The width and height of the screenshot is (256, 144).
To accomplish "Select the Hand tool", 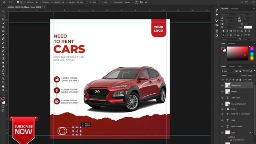I will tap(3, 86).
